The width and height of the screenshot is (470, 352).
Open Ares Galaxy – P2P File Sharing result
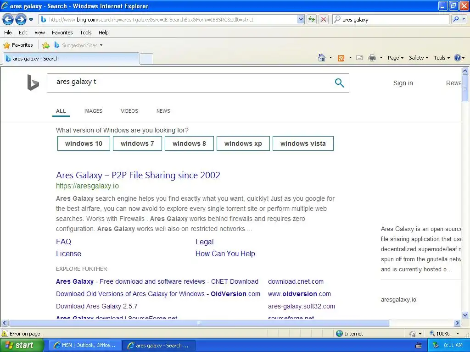[138, 175]
